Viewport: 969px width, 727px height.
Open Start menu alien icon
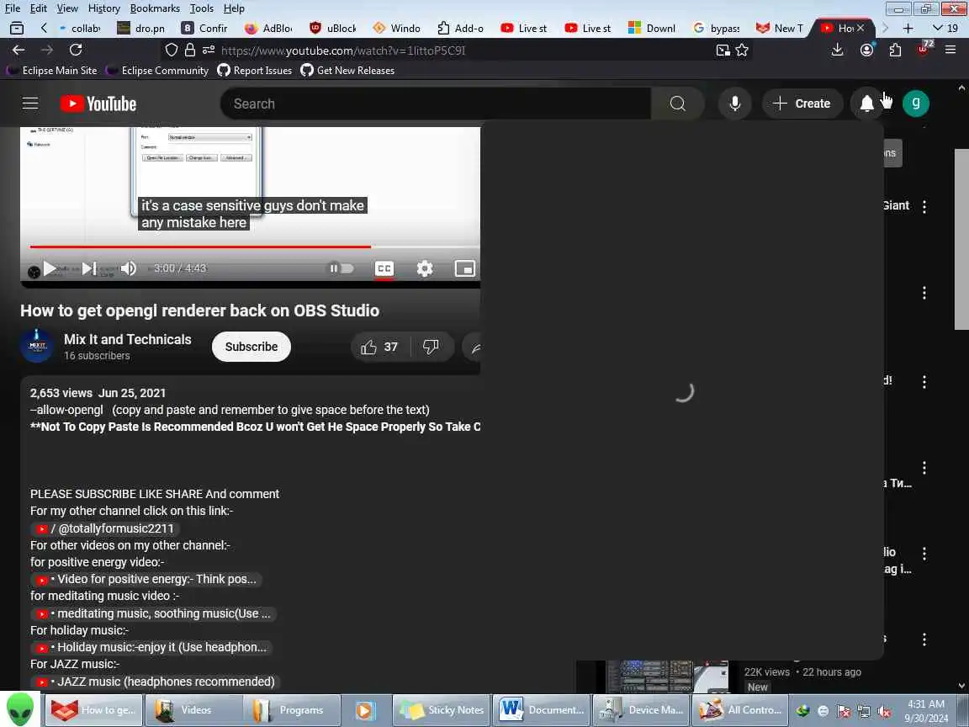click(20, 709)
